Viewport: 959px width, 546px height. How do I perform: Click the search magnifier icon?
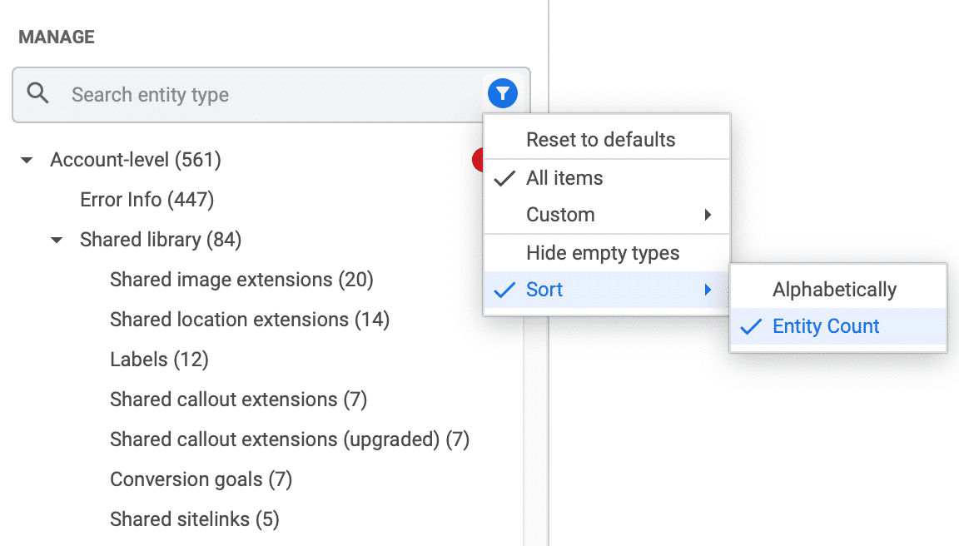point(38,93)
